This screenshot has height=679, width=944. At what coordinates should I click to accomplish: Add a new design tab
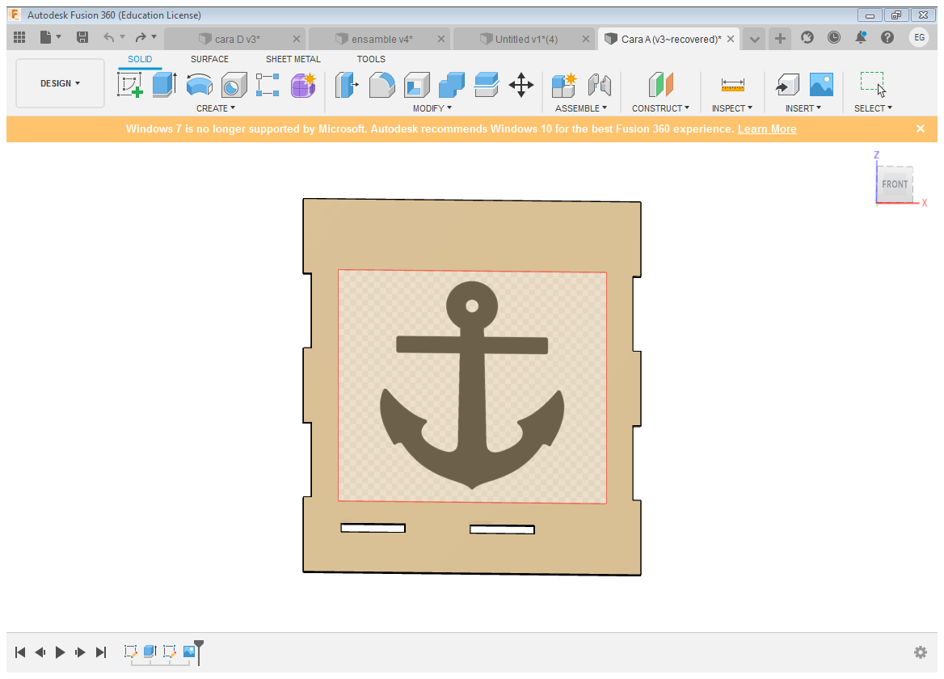coord(780,39)
